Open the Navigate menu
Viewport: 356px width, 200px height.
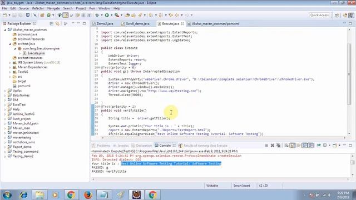53,8
